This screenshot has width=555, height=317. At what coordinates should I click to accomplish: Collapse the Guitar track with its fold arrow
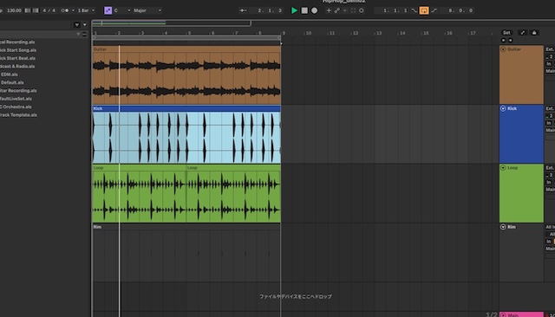point(503,49)
